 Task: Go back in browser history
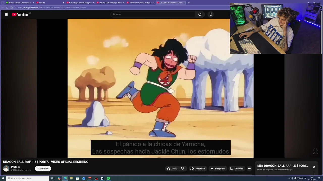click(x=3, y=8)
